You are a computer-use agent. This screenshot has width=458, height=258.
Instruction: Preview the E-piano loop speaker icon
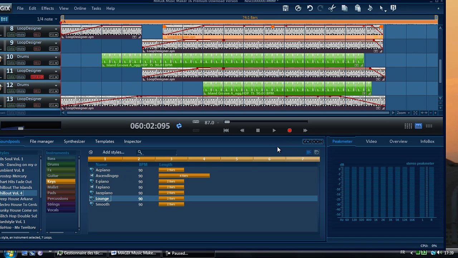pyautogui.click(x=92, y=181)
